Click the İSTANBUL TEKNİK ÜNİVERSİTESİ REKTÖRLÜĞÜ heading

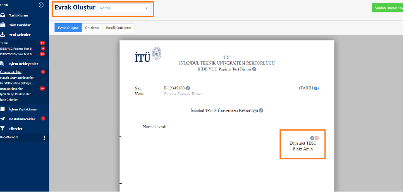227,63
